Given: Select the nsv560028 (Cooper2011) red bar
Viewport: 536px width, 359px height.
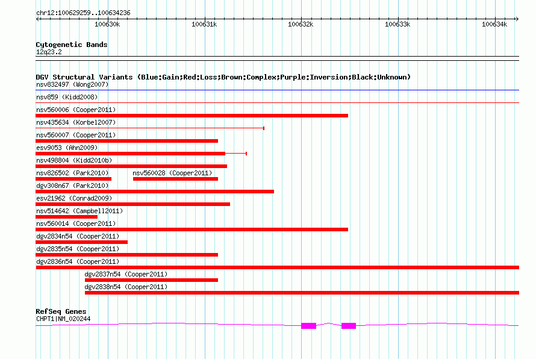Looking at the screenshot, I should [175, 179].
